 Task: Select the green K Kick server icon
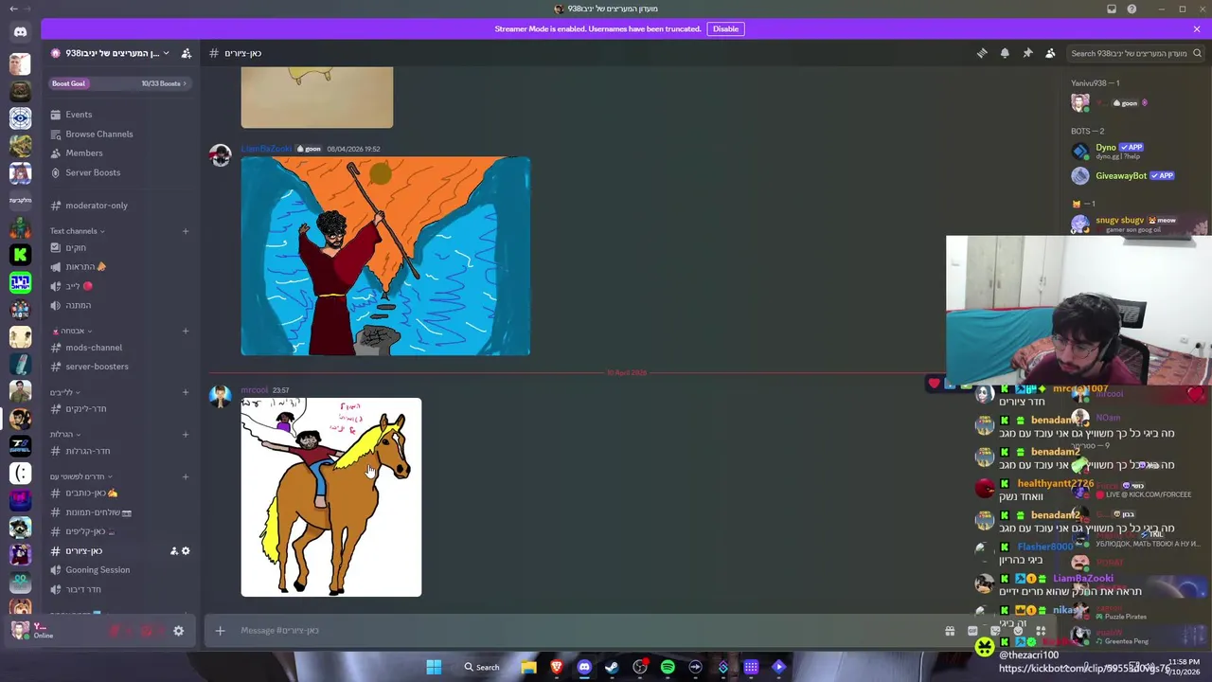[x=20, y=254]
